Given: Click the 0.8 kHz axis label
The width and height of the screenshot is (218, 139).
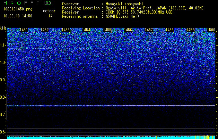Looking at the screenshot, I should (3, 97).
